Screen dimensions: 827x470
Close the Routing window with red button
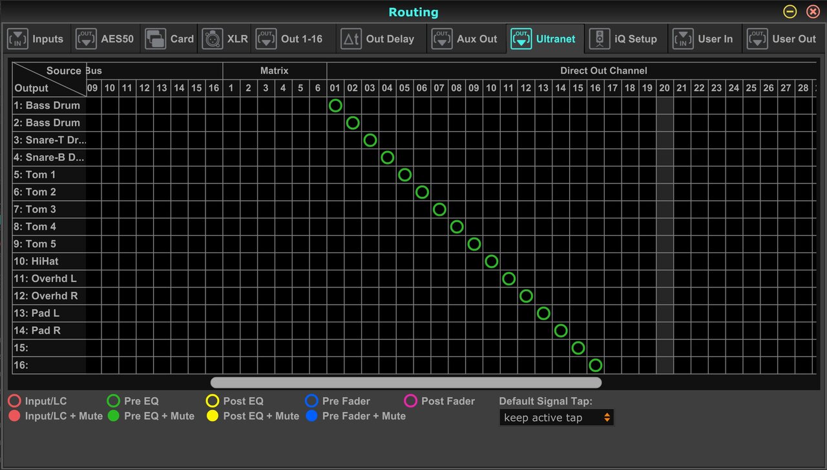pyautogui.click(x=813, y=12)
